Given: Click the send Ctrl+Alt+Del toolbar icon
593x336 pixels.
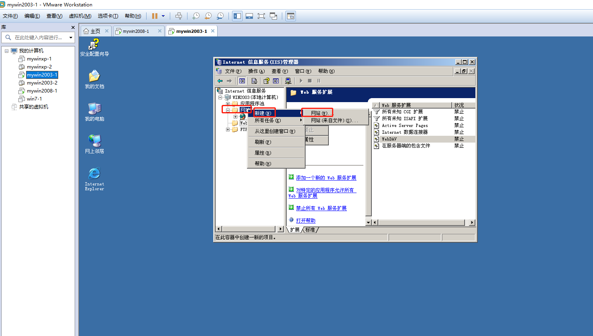Looking at the screenshot, I should 179,16.
